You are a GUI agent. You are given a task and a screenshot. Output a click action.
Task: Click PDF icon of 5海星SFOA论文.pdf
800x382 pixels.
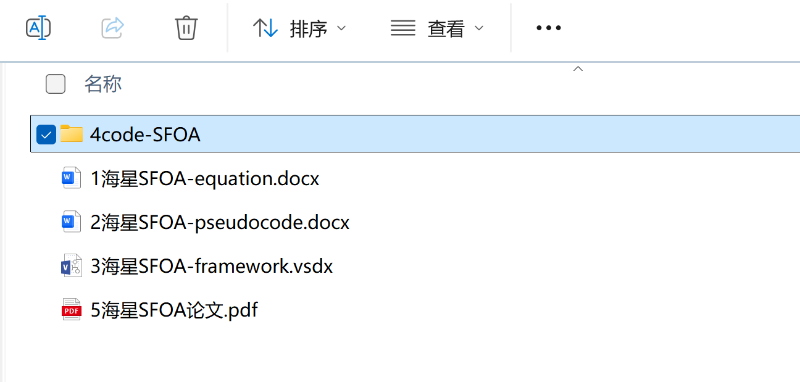click(x=72, y=310)
